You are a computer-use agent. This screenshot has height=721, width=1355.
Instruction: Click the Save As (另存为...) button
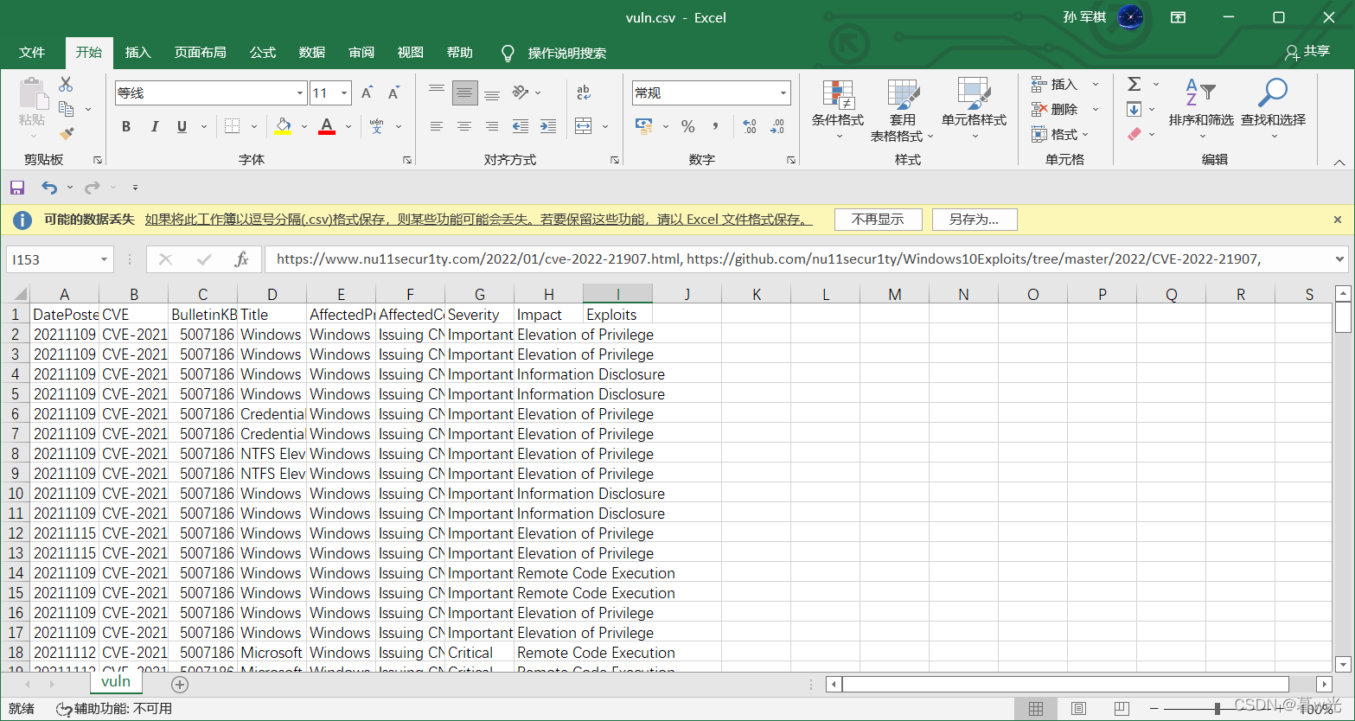click(974, 220)
